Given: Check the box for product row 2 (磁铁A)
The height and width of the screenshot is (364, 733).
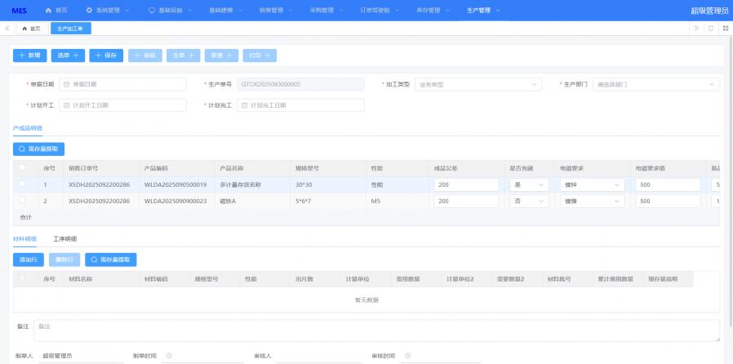Looking at the screenshot, I should click(22, 201).
